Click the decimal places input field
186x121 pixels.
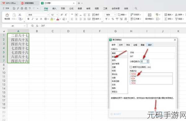click(144, 61)
